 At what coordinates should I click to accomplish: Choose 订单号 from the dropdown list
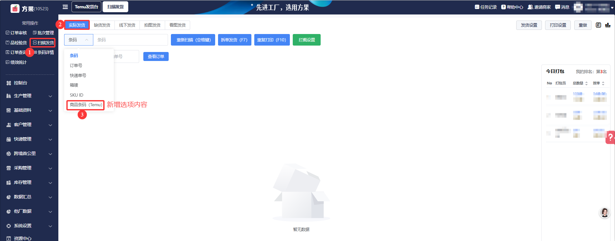(x=89, y=65)
